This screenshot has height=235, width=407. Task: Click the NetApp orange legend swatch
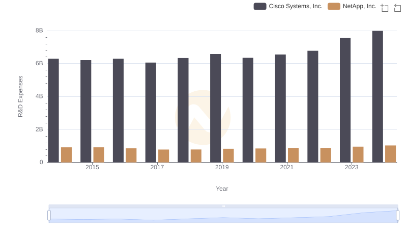[x=334, y=6]
